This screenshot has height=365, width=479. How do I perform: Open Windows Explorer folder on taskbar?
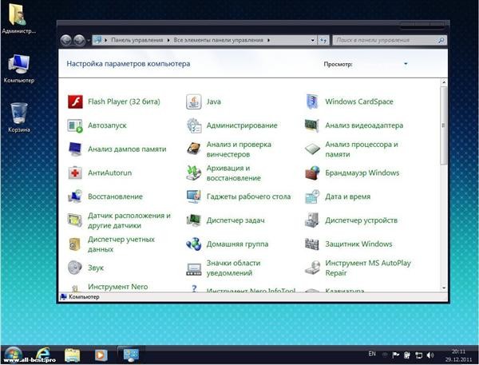pos(72,355)
